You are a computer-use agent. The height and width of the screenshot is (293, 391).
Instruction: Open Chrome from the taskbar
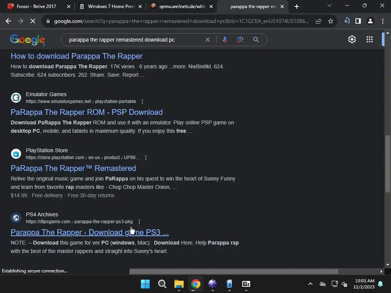(x=196, y=284)
